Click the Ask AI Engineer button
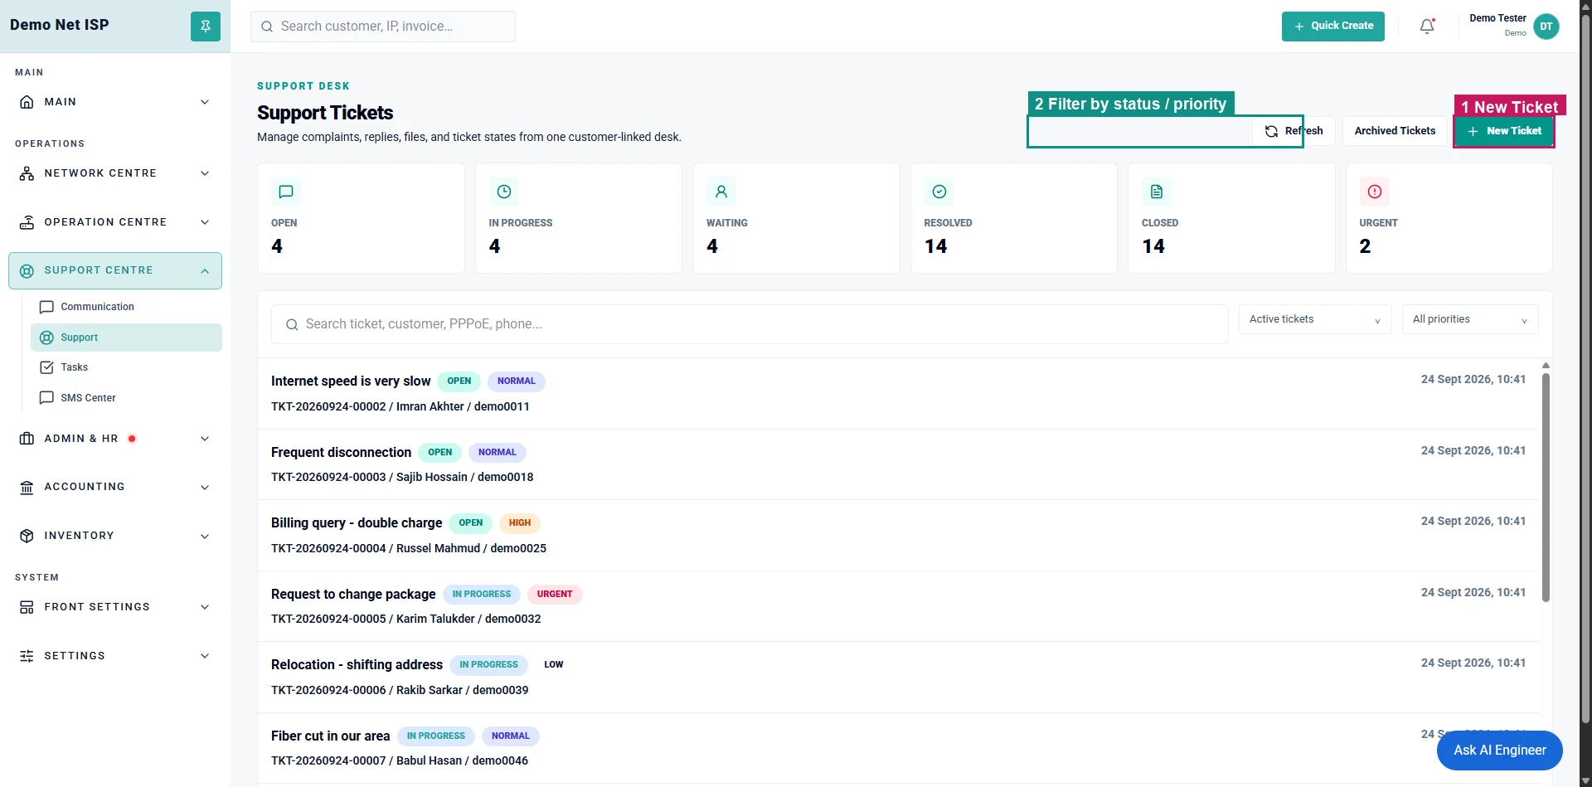This screenshot has height=787, width=1592. [x=1500, y=751]
